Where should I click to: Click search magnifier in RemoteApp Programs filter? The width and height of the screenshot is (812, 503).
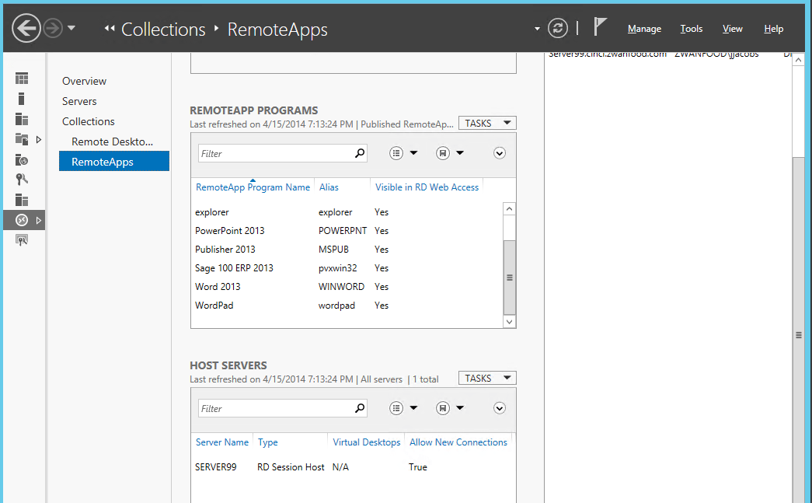tap(360, 153)
